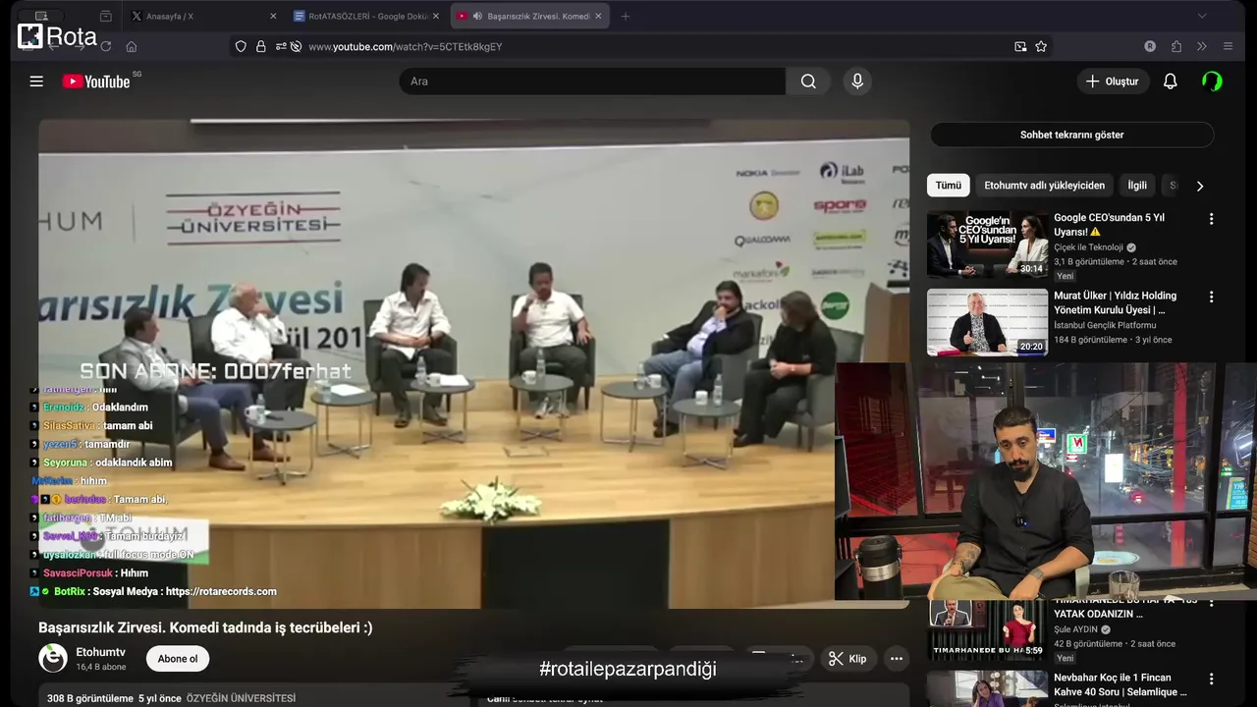The image size is (1257, 707).
Task: Open the account avatar menu
Action: (x=1212, y=82)
